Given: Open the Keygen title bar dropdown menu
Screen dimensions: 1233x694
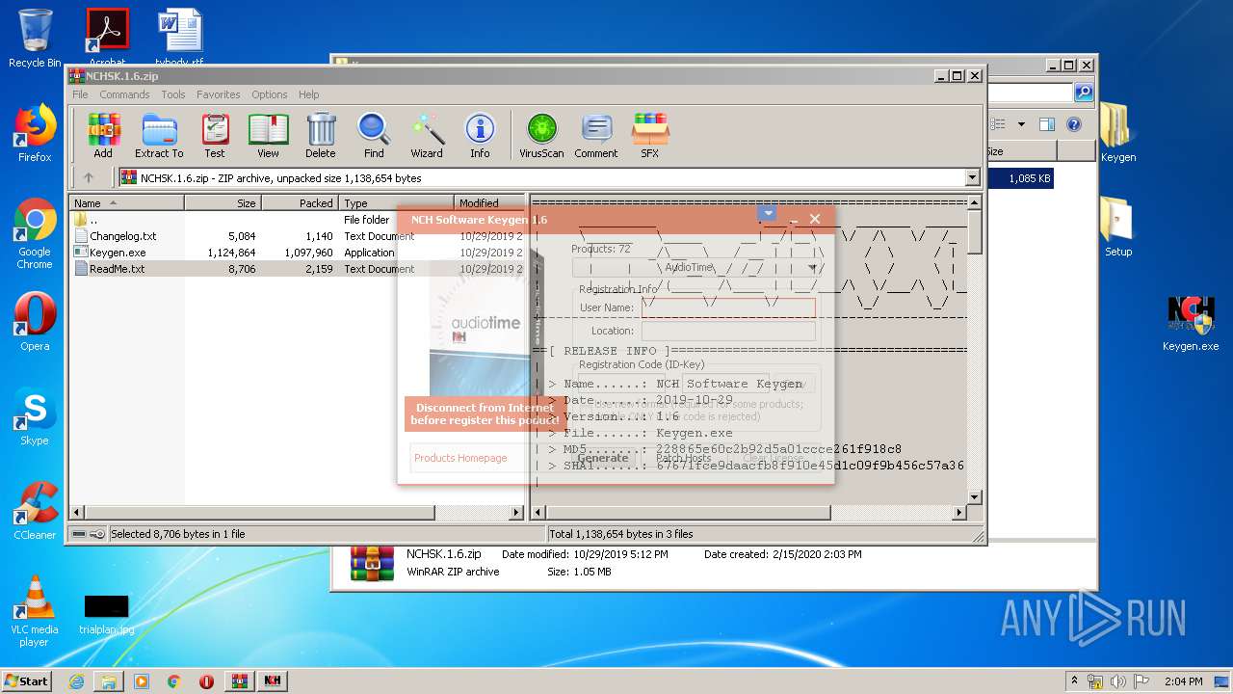Looking at the screenshot, I should click(767, 213).
